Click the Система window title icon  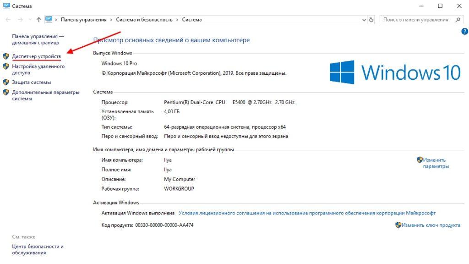pos(6,6)
